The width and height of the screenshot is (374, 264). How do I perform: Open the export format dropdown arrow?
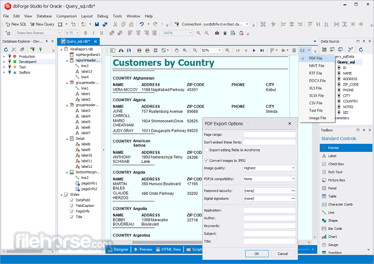point(309,50)
